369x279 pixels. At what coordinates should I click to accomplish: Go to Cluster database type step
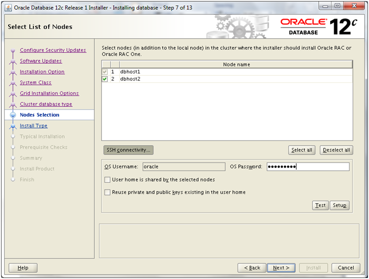point(46,104)
